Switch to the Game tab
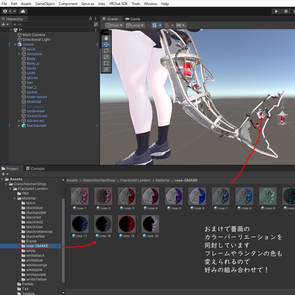This screenshot has width=295, height=295. (133, 19)
